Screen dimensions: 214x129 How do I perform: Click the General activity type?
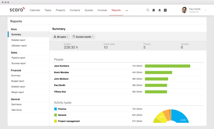(x=62, y=115)
